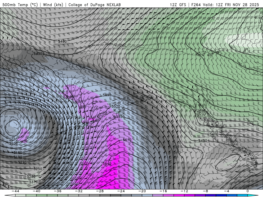Click the 5550 height contour label
This screenshot has height=197, width=263.
(120, 117)
